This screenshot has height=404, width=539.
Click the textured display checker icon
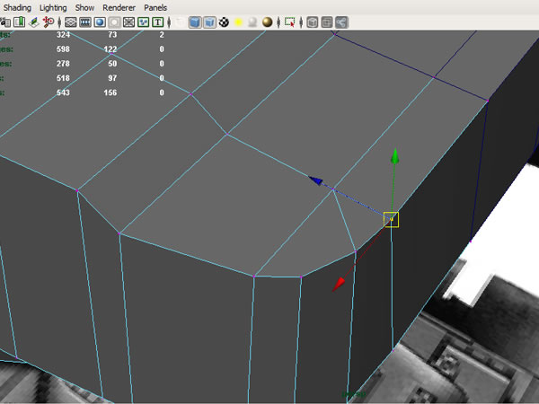click(x=224, y=22)
